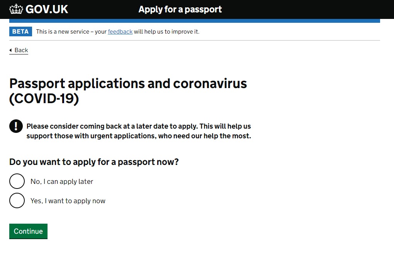
Task: Click the 'Yes, I want to apply now' label text
Action: 68,201
